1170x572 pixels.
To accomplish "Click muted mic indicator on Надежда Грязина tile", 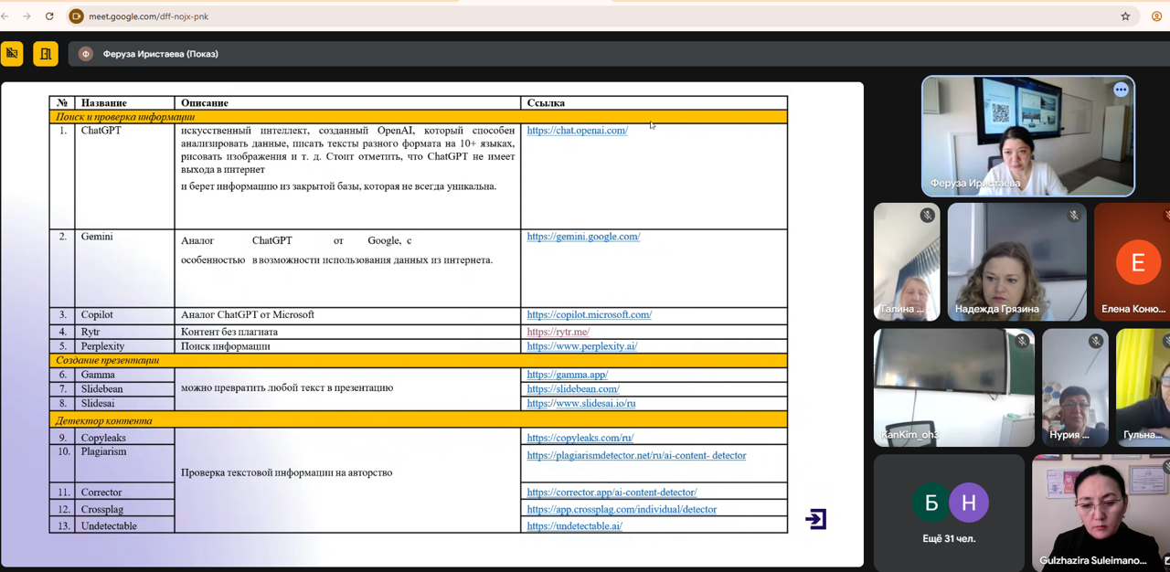I will 1074,216.
